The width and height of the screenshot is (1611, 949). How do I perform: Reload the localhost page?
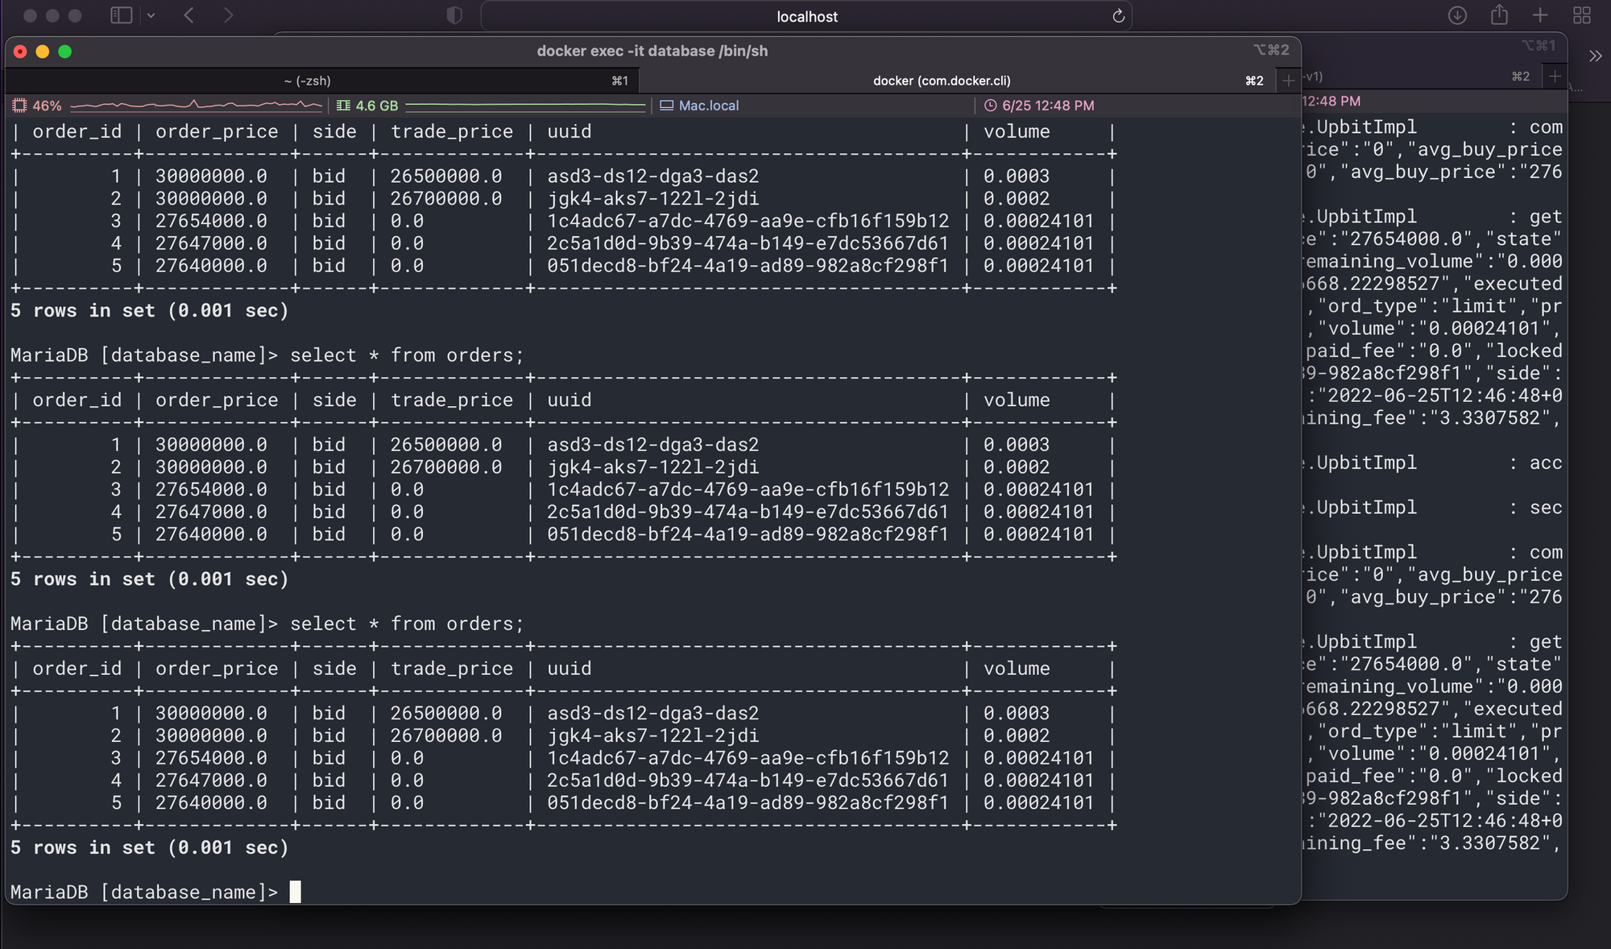click(1118, 16)
